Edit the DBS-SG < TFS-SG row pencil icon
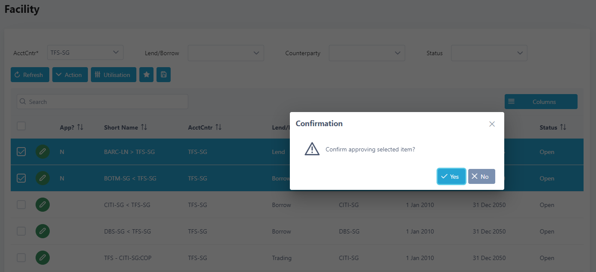Viewport: 596px width, 272px height. pos(42,231)
